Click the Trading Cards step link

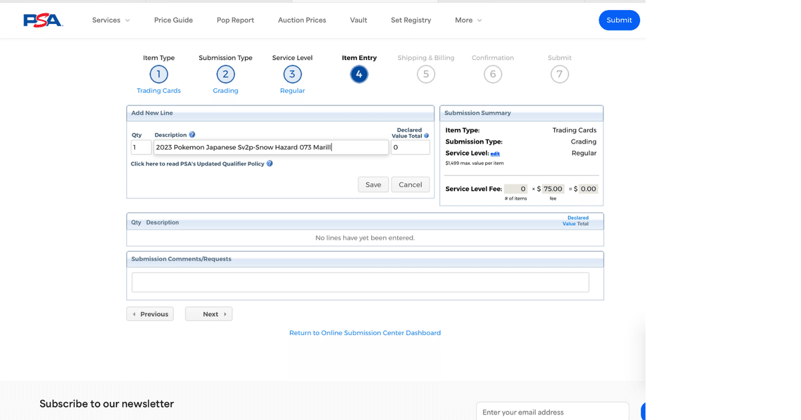pyautogui.click(x=159, y=91)
